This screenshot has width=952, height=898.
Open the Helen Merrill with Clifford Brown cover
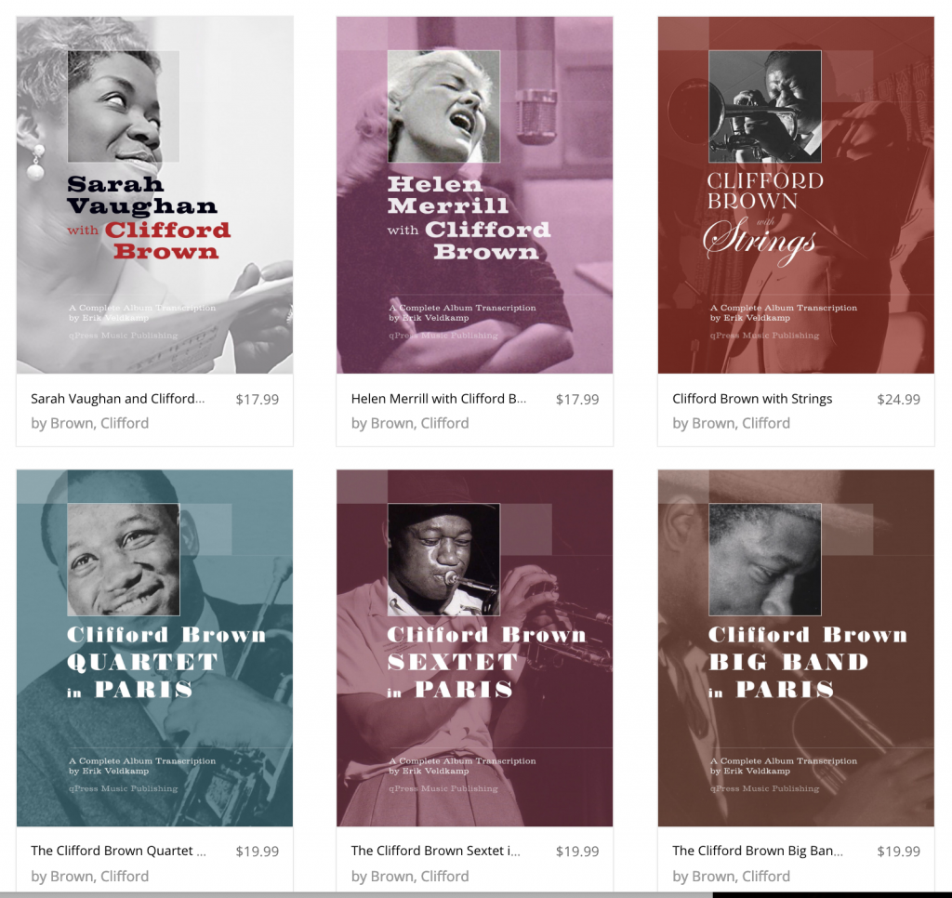(475, 195)
